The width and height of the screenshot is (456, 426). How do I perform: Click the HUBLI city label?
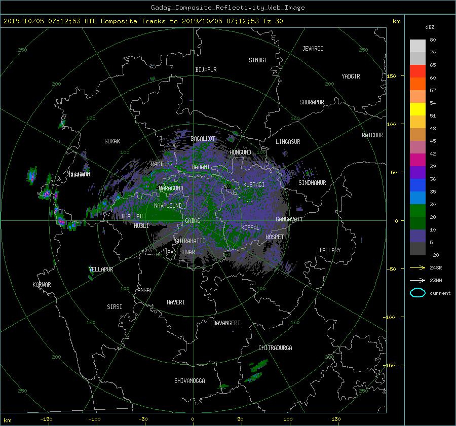pos(141,226)
